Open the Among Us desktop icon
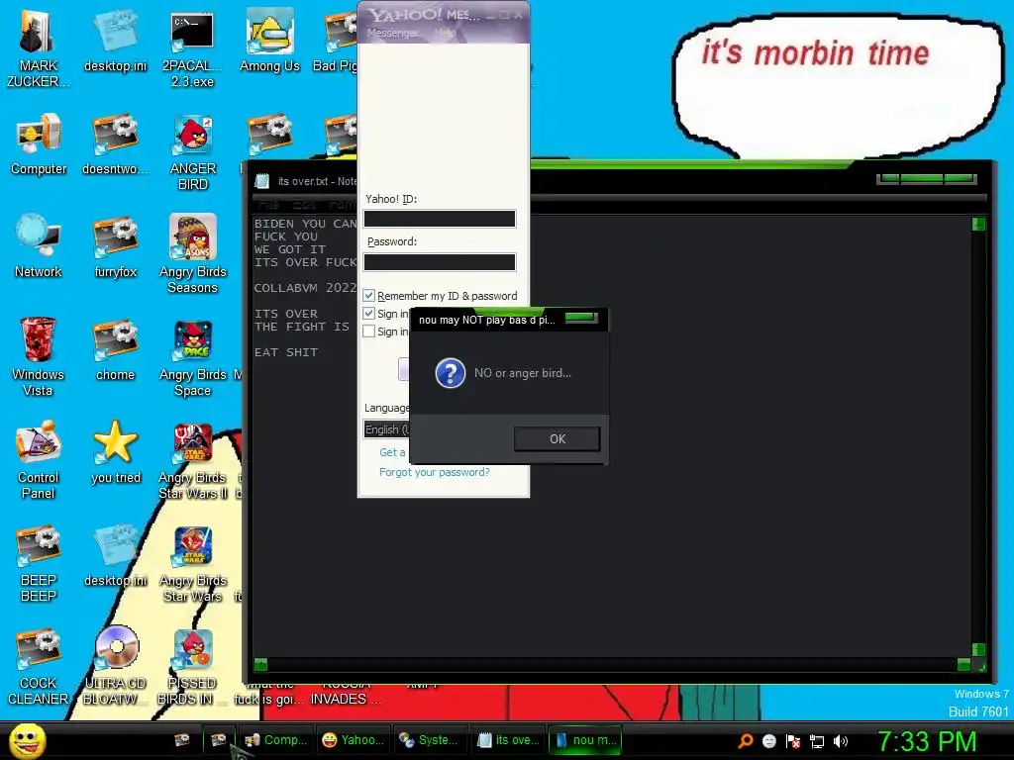Screen dimensions: 1014x760 tap(269, 41)
